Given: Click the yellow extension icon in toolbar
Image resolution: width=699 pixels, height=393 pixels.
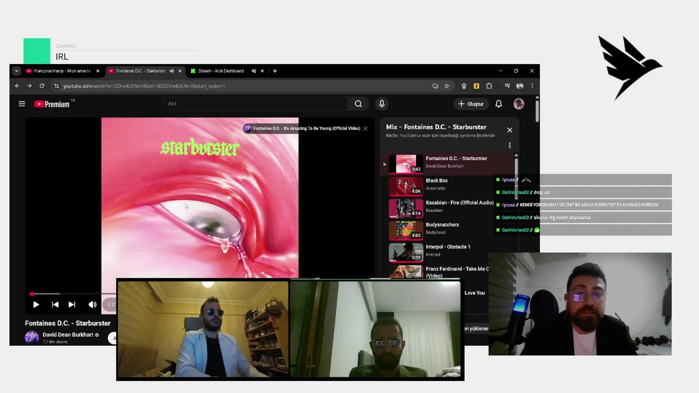Looking at the screenshot, I should pyautogui.click(x=476, y=86).
